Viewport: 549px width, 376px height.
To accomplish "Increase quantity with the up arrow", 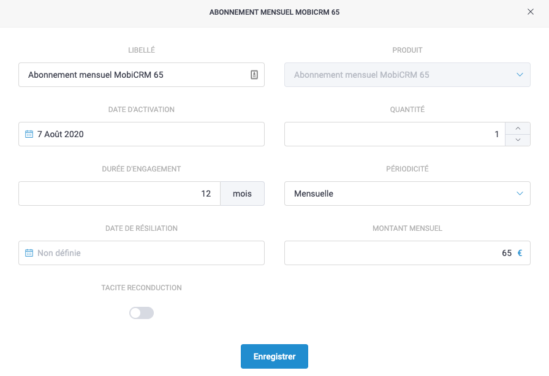I will (x=518, y=128).
